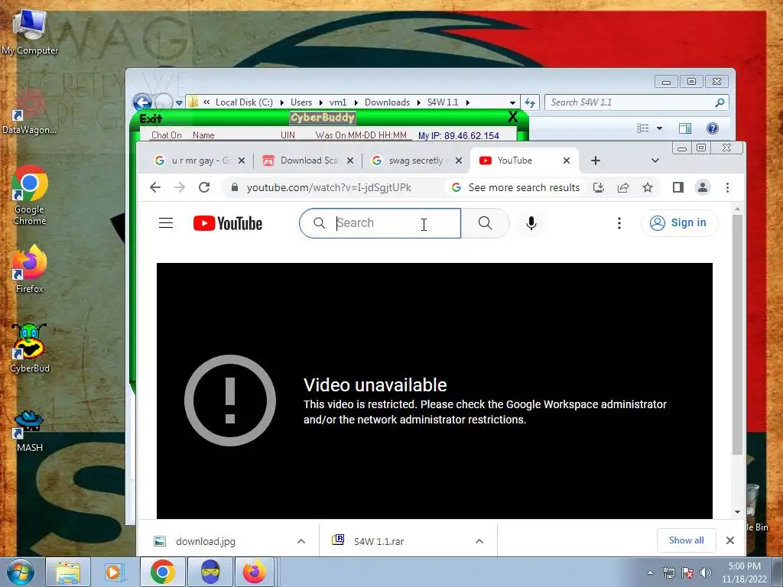This screenshot has width=783, height=587.
Task: Open Windows Media Player in the taskbar
Action: coord(114,572)
